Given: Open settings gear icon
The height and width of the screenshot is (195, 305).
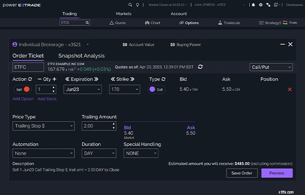Looking at the screenshot, I should click(x=261, y=5).
